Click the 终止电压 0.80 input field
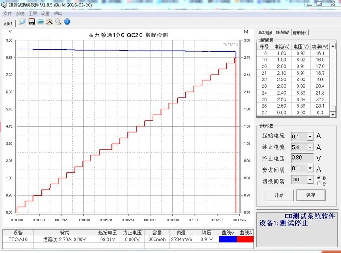The width and height of the screenshot is (341, 253). click(x=302, y=158)
